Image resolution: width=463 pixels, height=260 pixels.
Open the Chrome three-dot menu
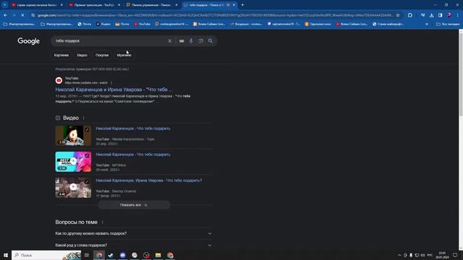(x=458, y=15)
